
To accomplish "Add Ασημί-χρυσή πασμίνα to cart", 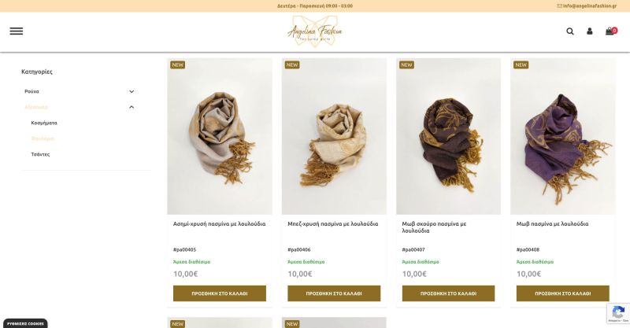I will [220, 293].
